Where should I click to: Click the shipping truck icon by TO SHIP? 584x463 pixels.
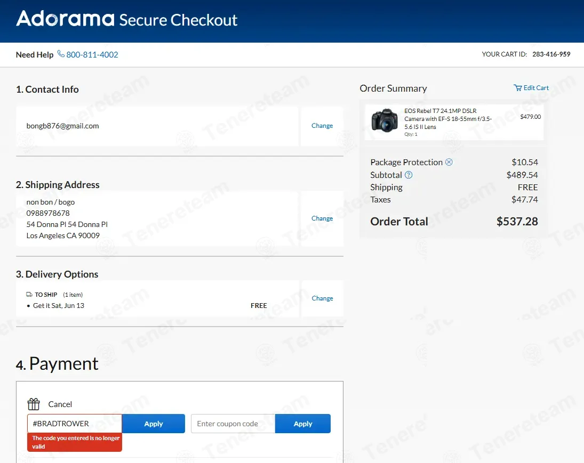click(29, 295)
